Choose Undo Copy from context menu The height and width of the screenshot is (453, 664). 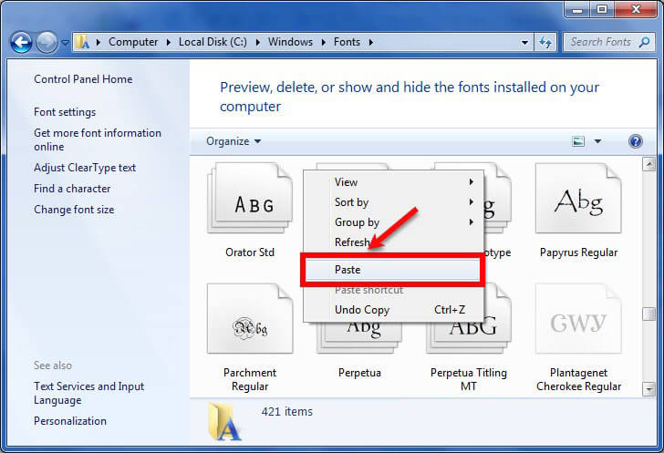click(x=394, y=310)
